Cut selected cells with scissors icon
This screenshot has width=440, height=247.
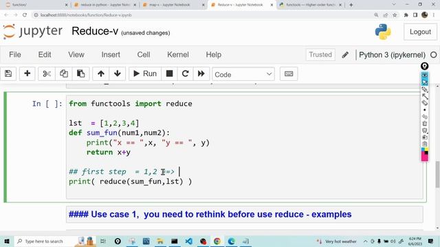click(x=47, y=73)
